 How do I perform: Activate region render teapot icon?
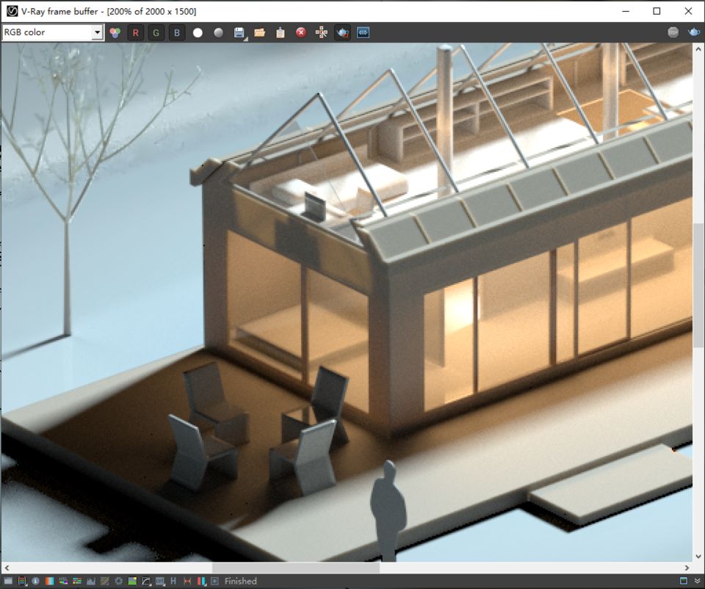(x=342, y=32)
